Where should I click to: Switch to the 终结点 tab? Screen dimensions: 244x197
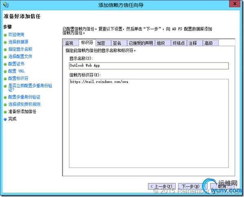pyautogui.click(x=179, y=43)
